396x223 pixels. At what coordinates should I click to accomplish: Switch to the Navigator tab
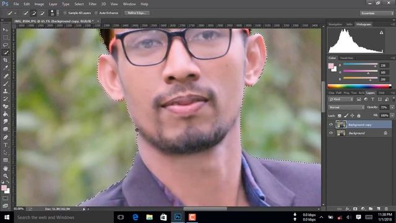335,24
